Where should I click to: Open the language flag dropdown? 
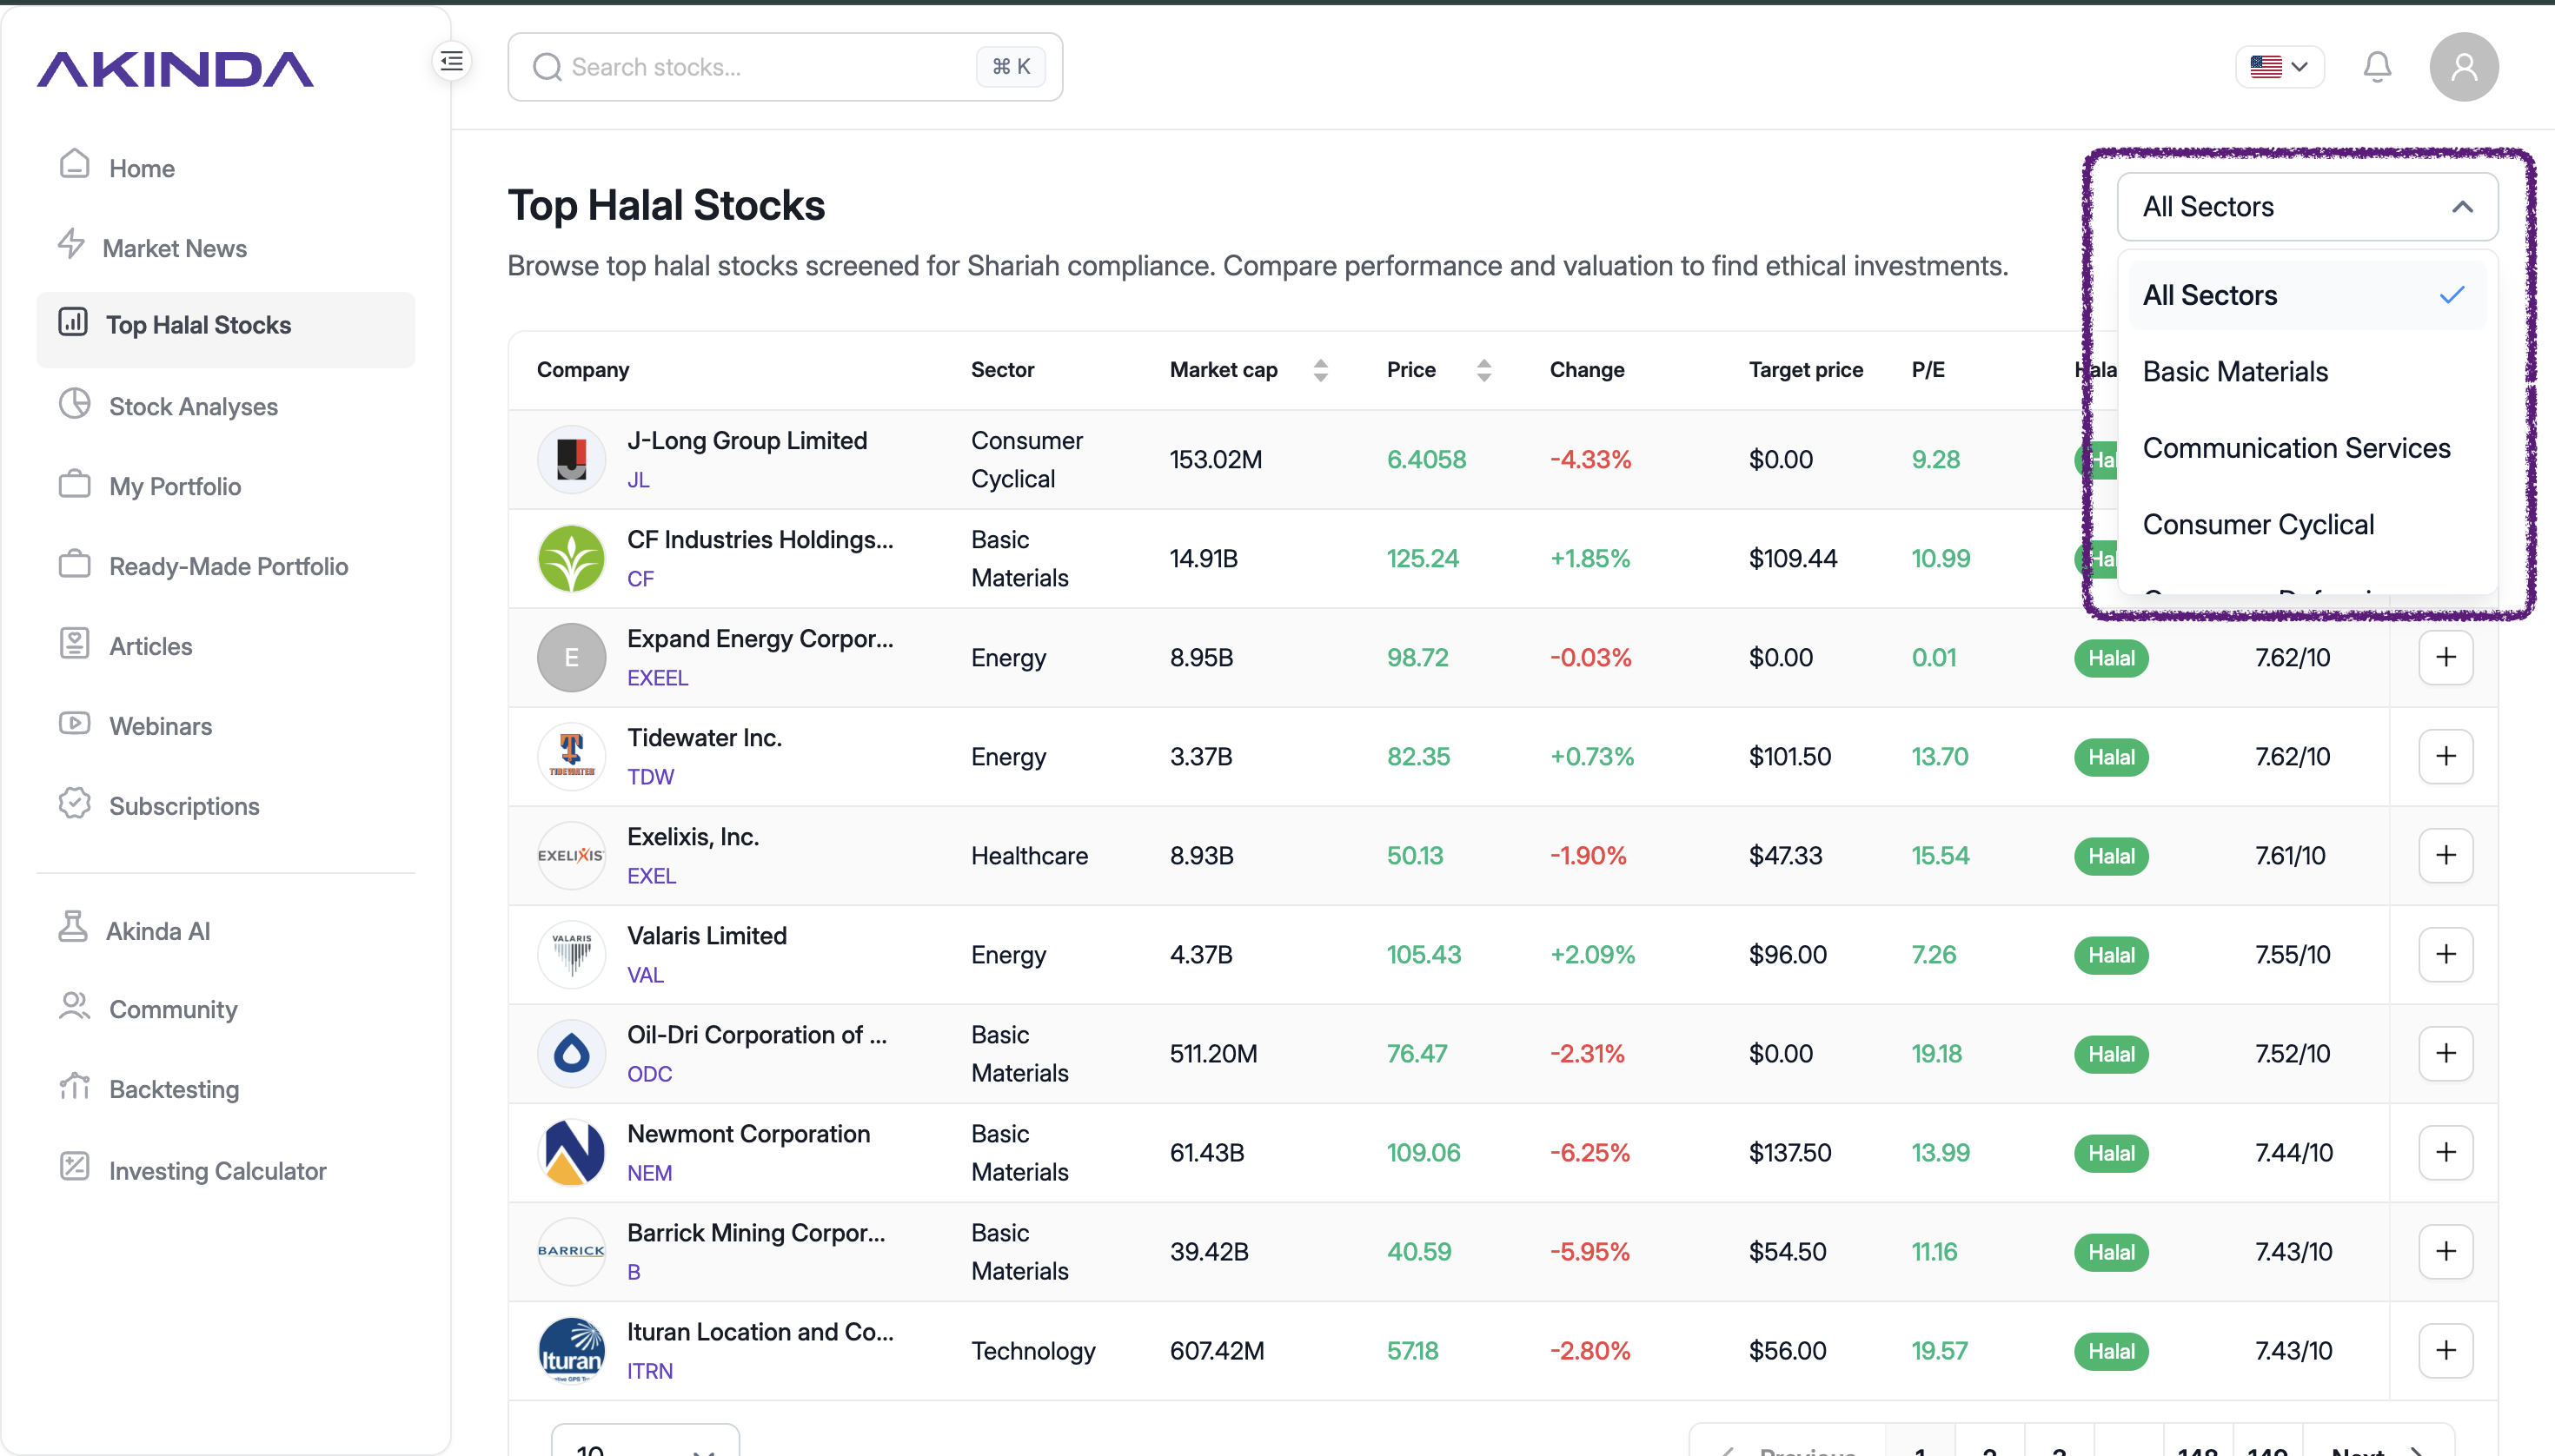tap(2279, 67)
